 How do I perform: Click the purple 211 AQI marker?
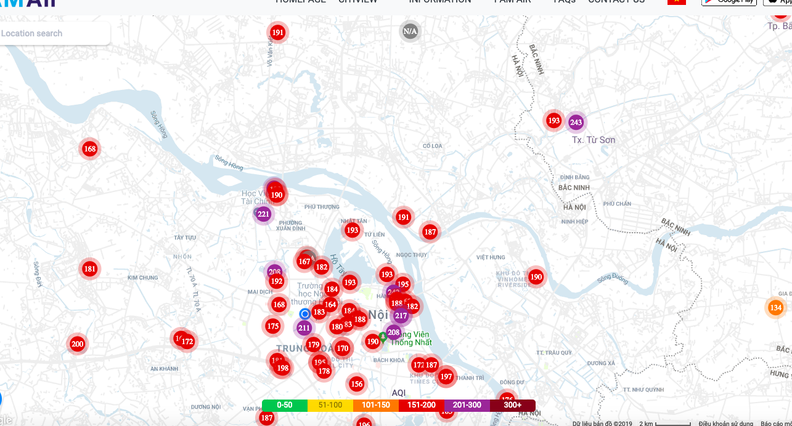click(x=304, y=328)
